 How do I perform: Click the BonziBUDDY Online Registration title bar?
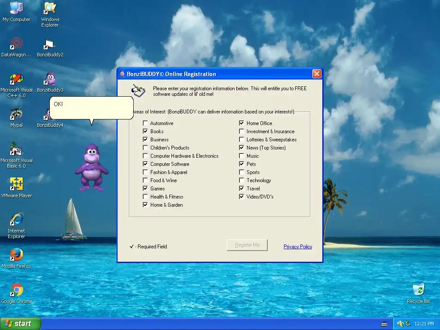tap(220, 74)
